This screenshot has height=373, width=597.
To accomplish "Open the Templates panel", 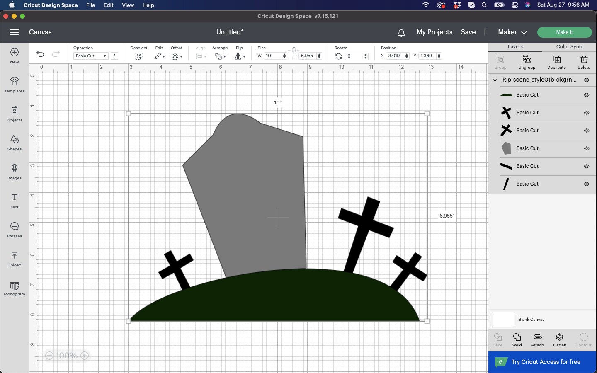I will [14, 86].
